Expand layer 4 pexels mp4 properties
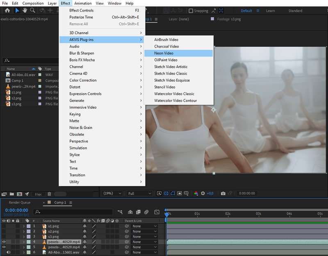This screenshot has width=328, height=256. (x=24, y=242)
